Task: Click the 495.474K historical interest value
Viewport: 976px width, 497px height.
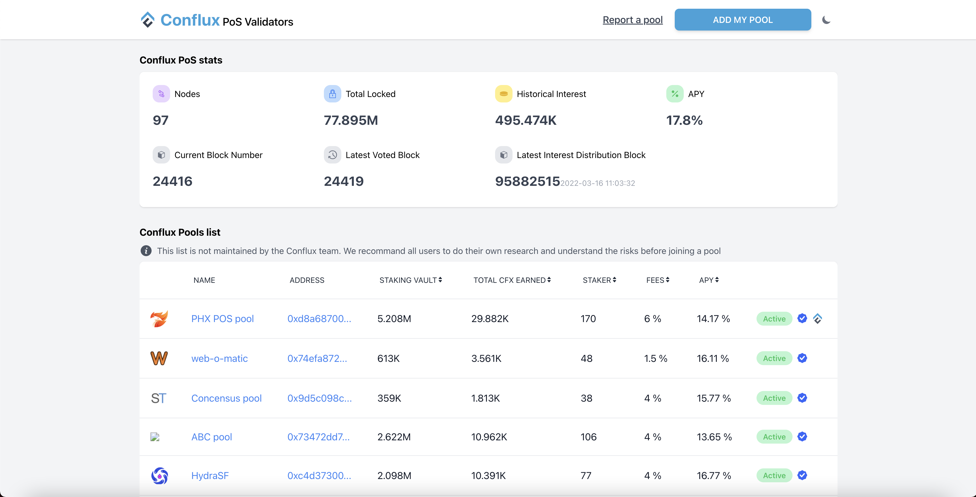Action: click(x=526, y=120)
